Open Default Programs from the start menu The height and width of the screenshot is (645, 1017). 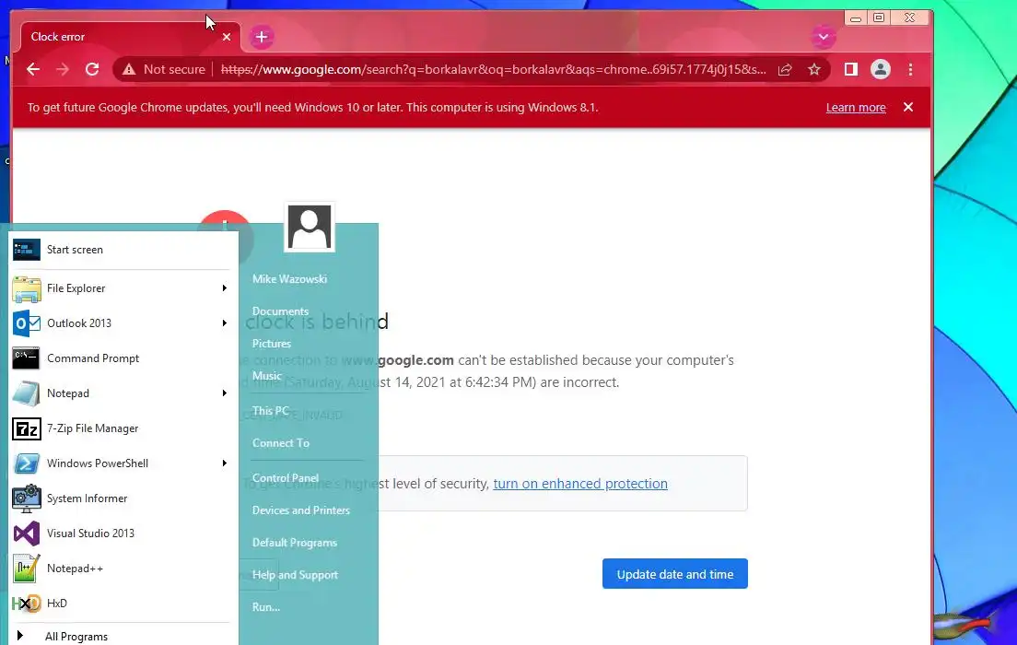coord(295,543)
